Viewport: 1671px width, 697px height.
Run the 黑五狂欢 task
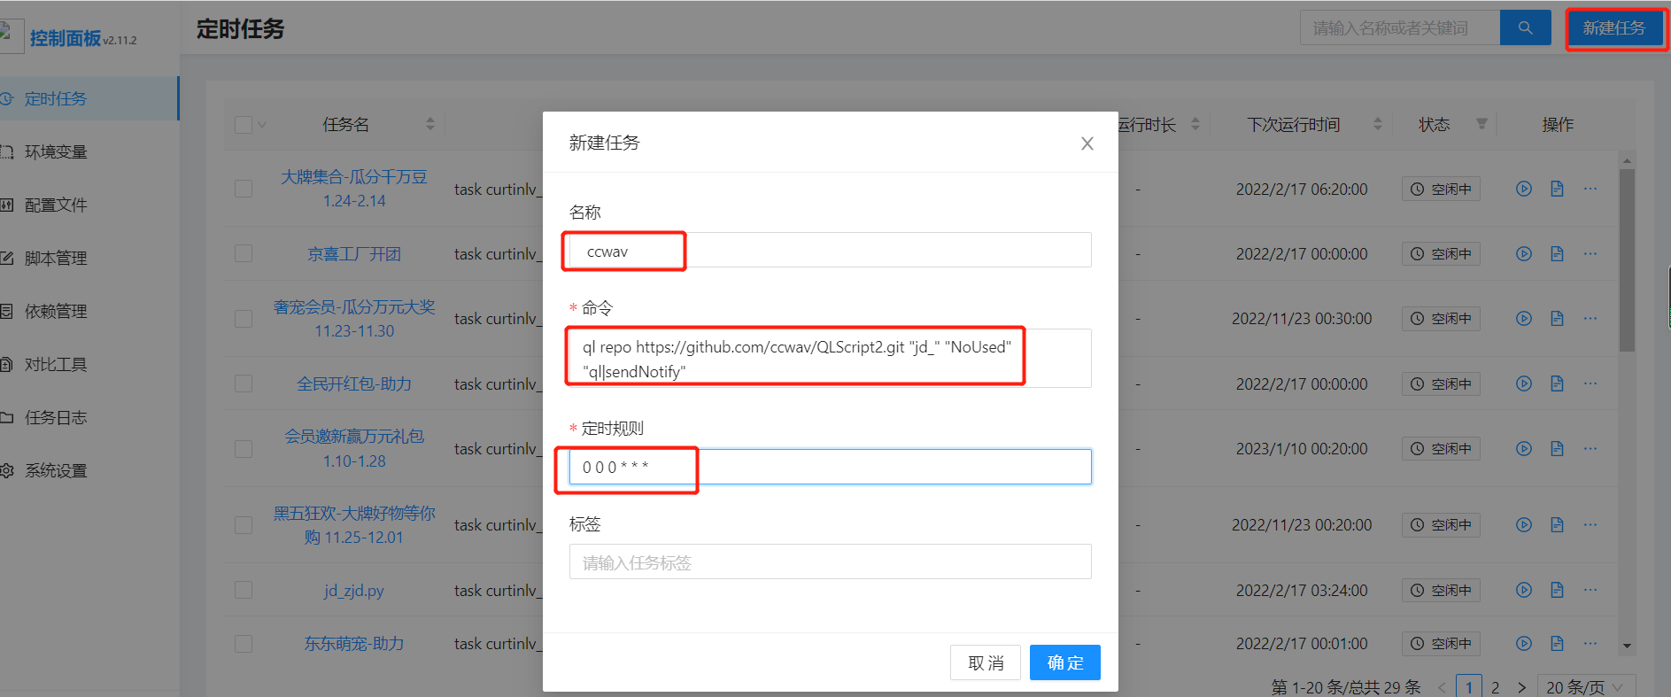[x=1524, y=524]
